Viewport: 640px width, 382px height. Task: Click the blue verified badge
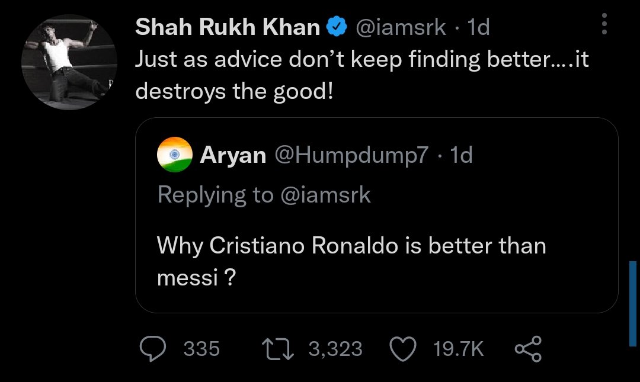click(x=337, y=27)
